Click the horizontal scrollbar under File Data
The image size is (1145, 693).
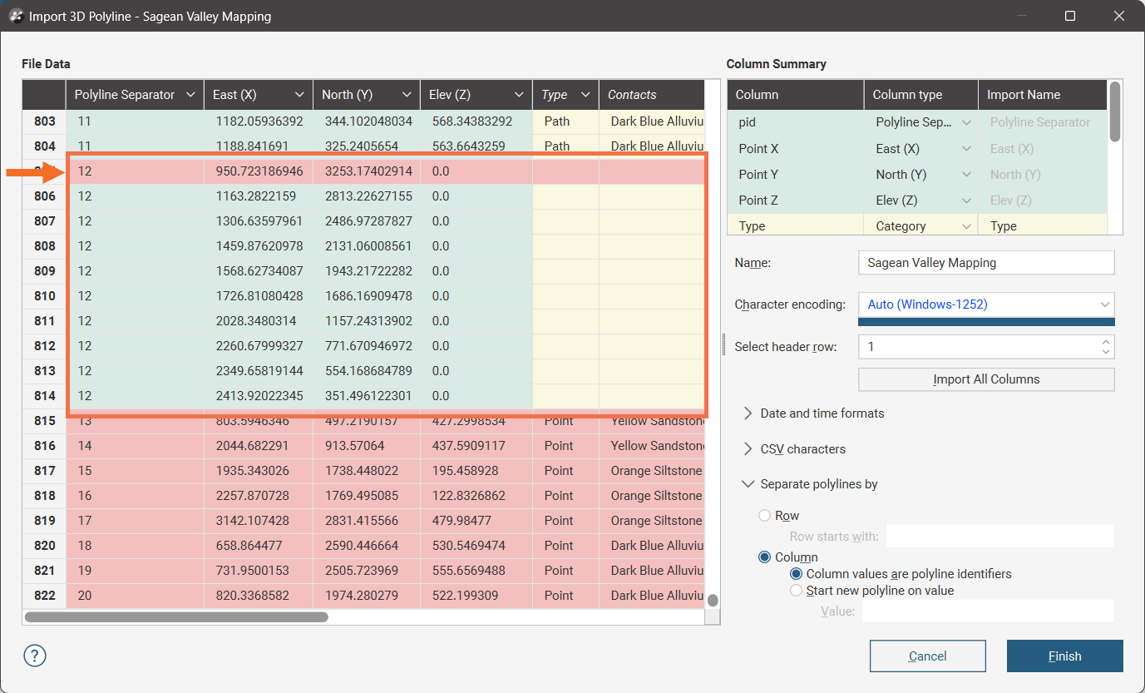tap(176, 617)
